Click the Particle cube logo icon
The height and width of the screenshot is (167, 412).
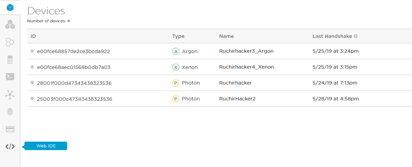coord(10,7)
